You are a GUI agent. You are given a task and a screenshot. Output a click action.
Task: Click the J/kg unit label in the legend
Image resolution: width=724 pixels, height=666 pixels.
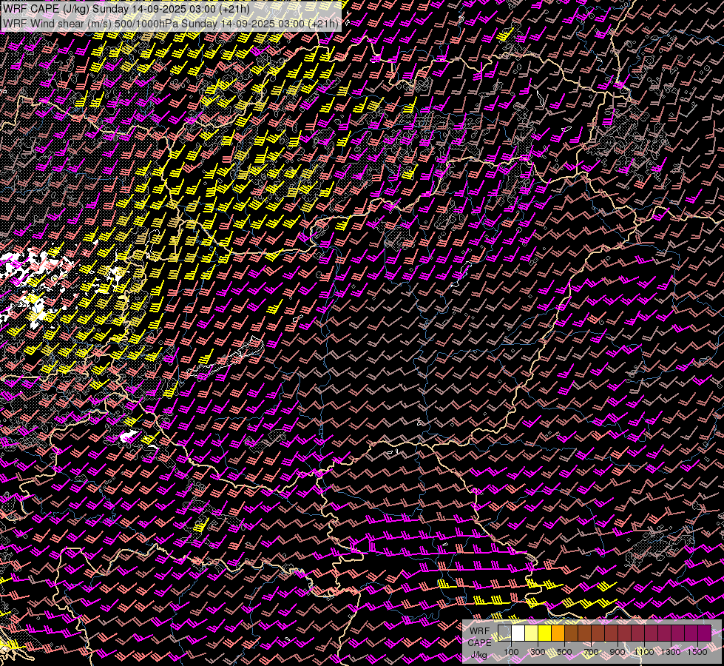point(478,656)
